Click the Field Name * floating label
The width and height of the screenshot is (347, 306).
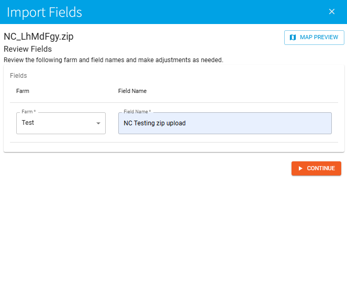[137, 112]
